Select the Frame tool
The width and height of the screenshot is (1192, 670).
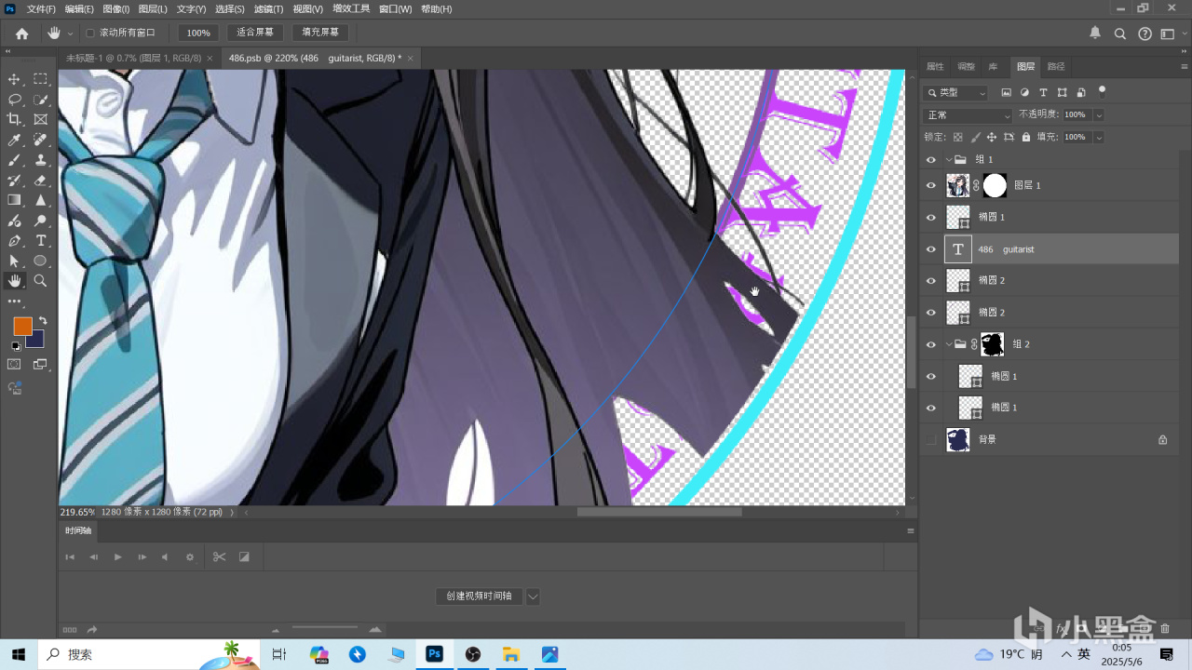(x=41, y=119)
